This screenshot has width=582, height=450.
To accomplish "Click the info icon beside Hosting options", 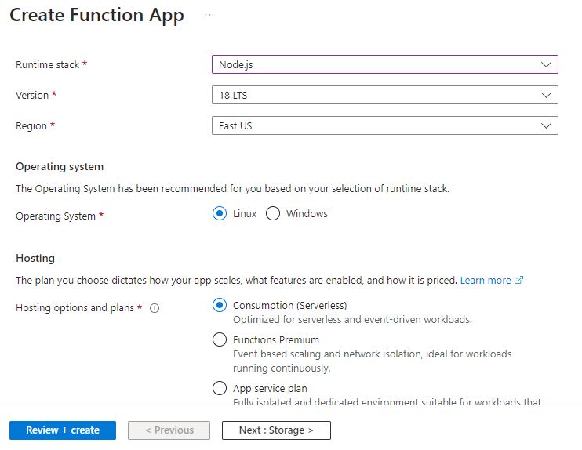I will (x=155, y=308).
